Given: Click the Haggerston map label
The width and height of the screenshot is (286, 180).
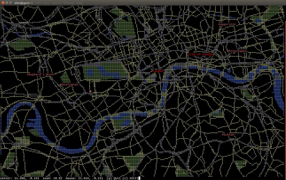Looking at the screenshot, I should click(x=227, y=24).
